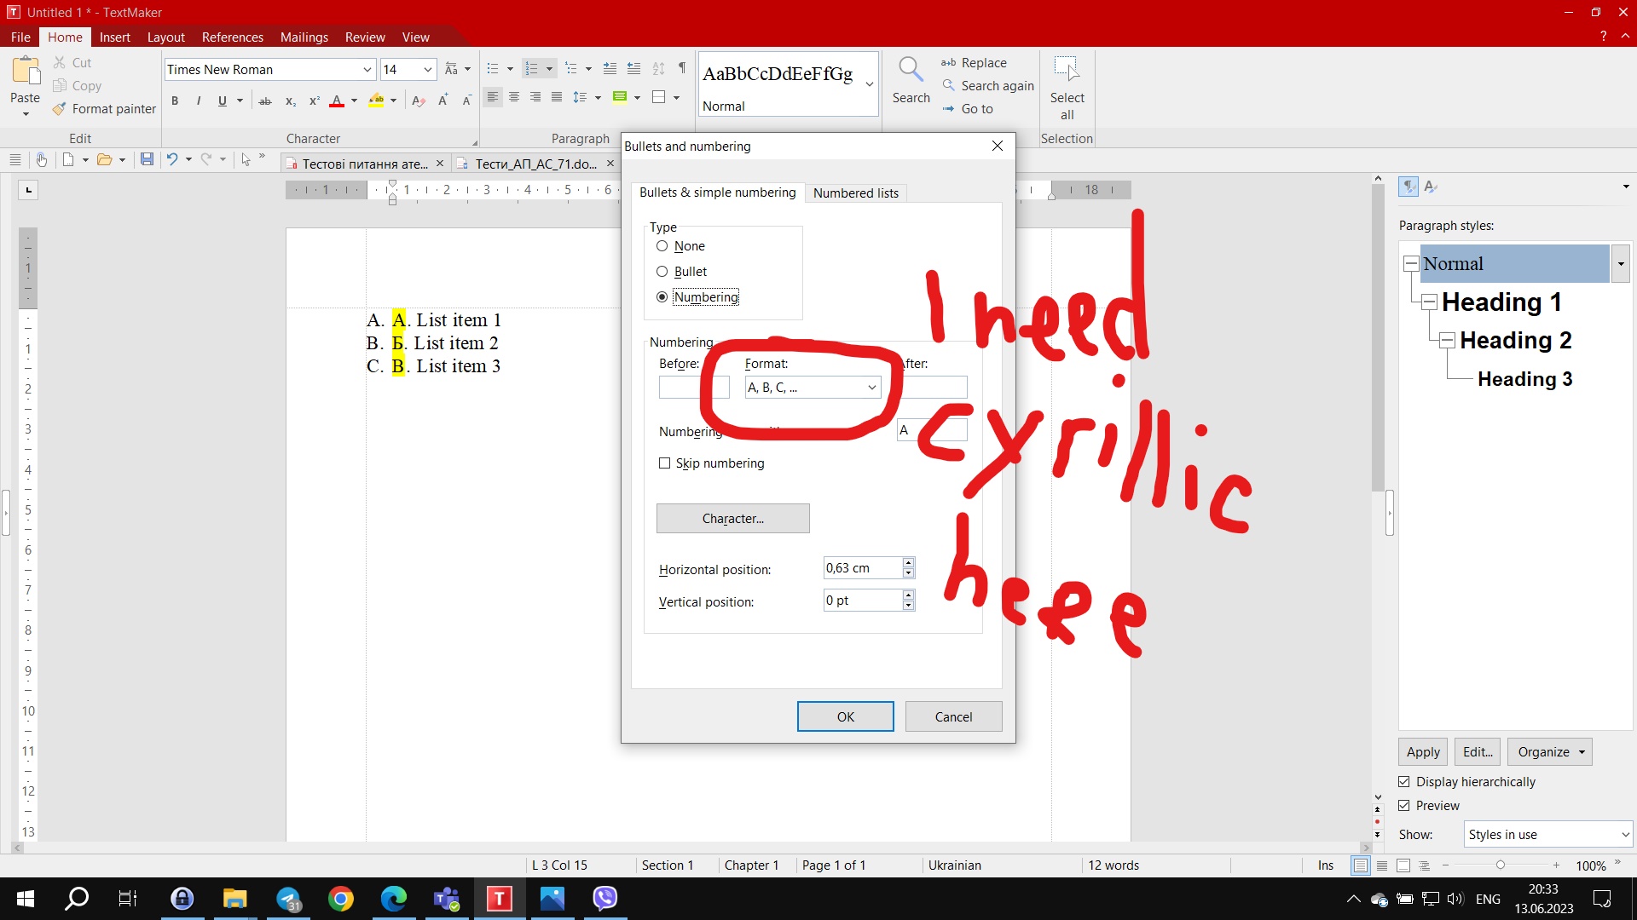Viewport: 1637px width, 920px height.
Task: Expand the font size dropdown
Action: [428, 70]
